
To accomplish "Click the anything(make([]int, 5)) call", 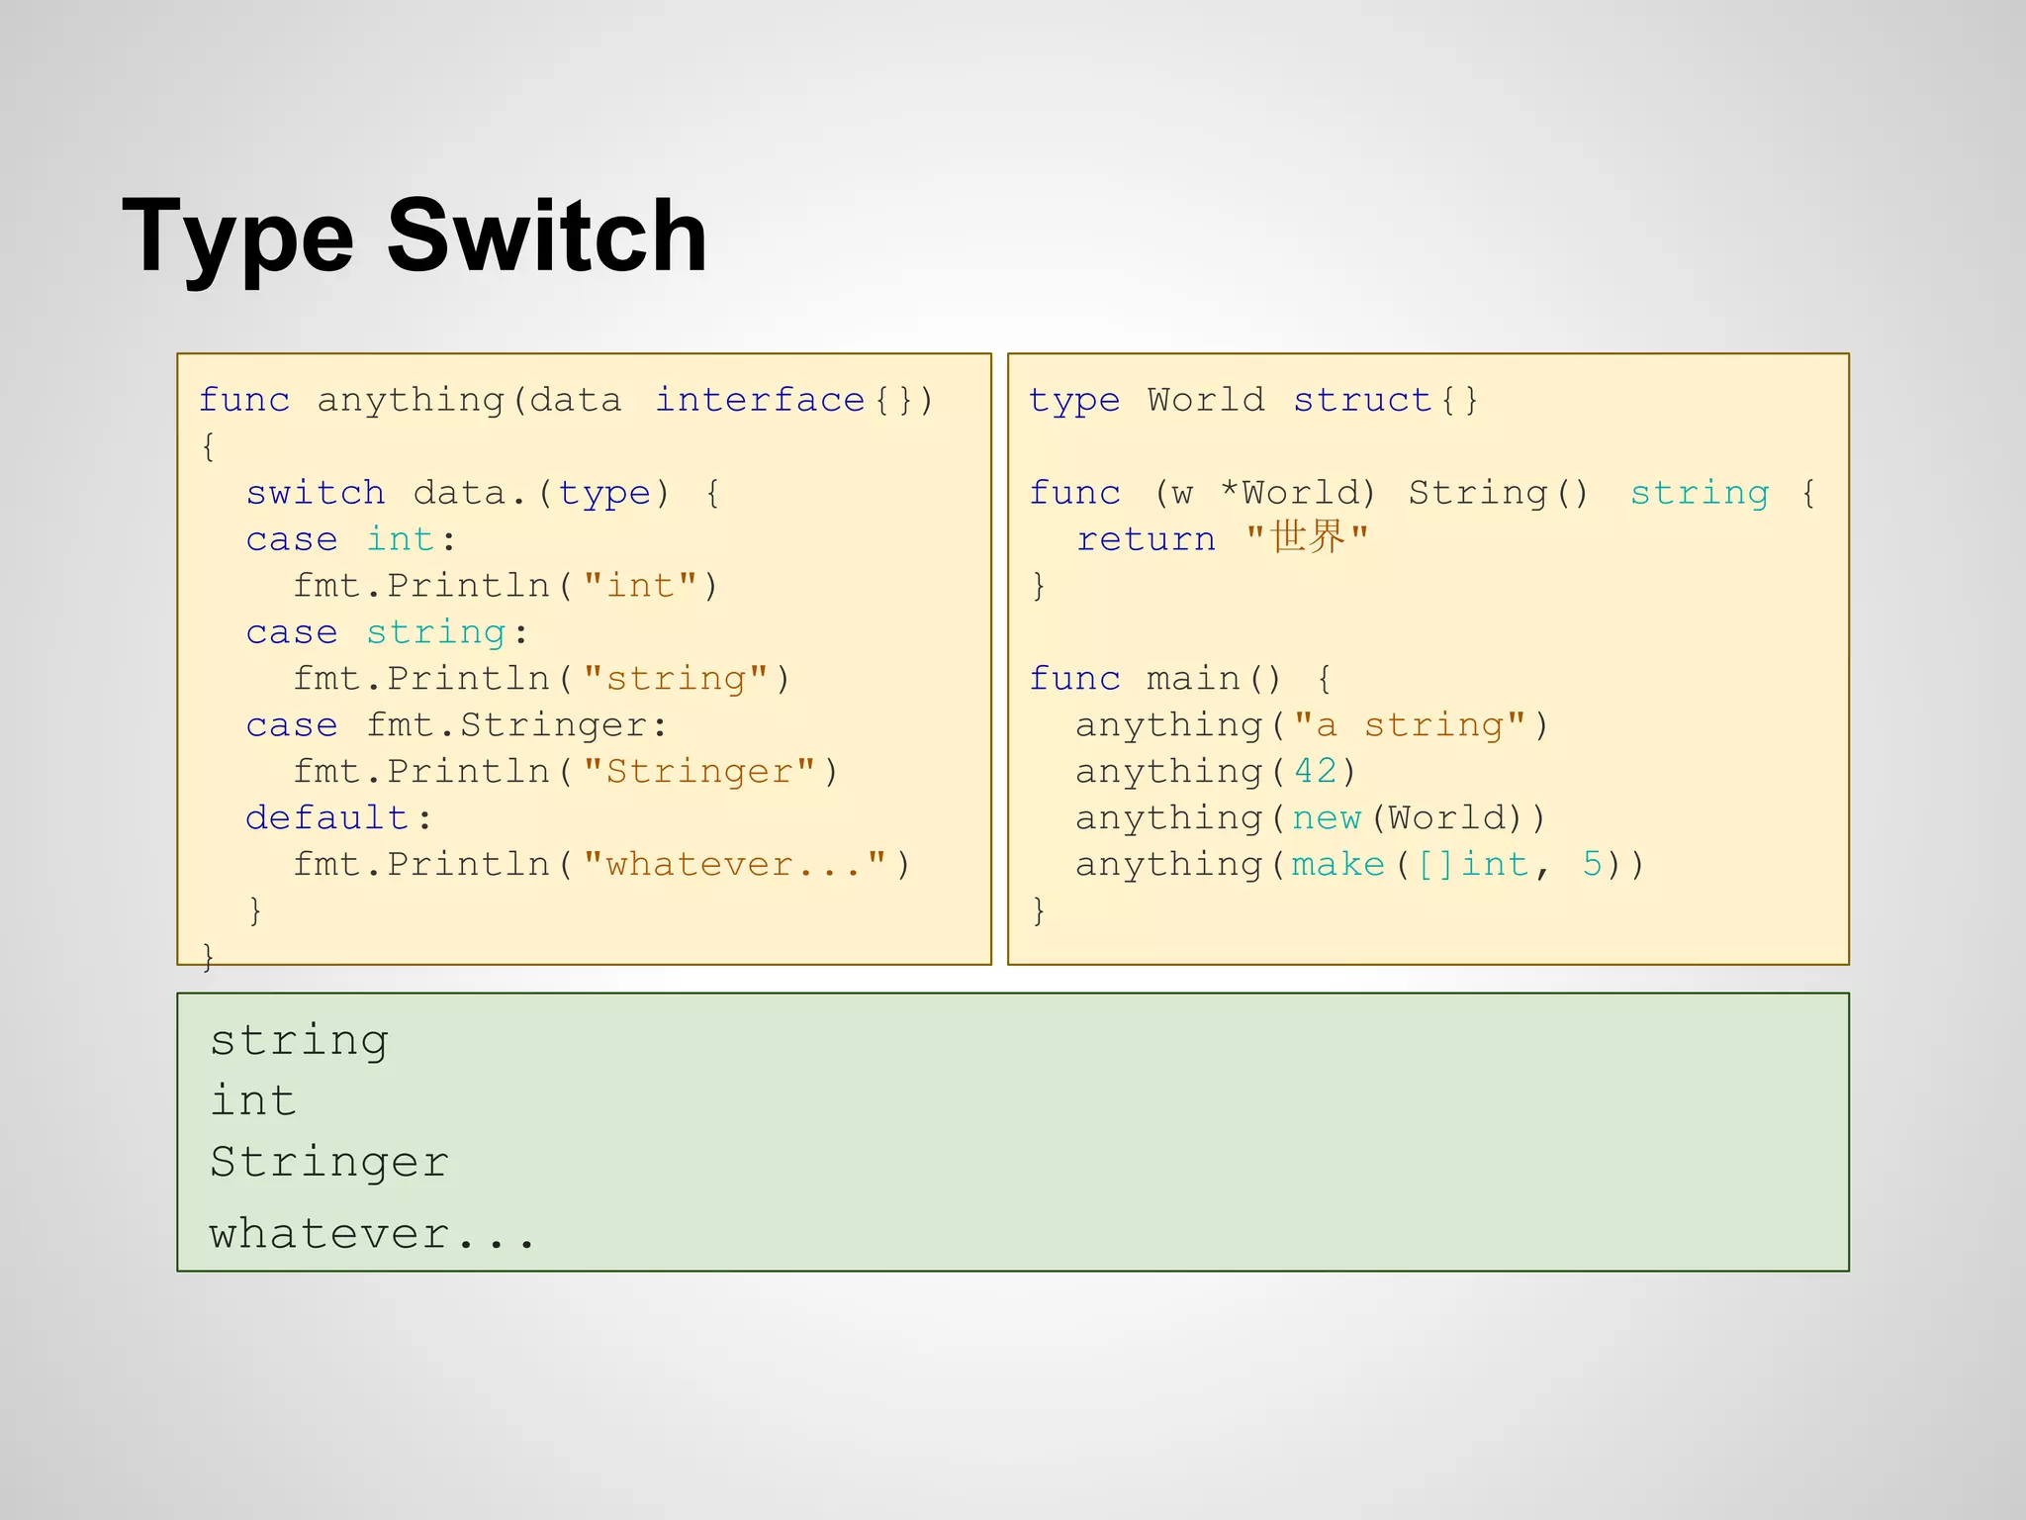I will [1360, 865].
